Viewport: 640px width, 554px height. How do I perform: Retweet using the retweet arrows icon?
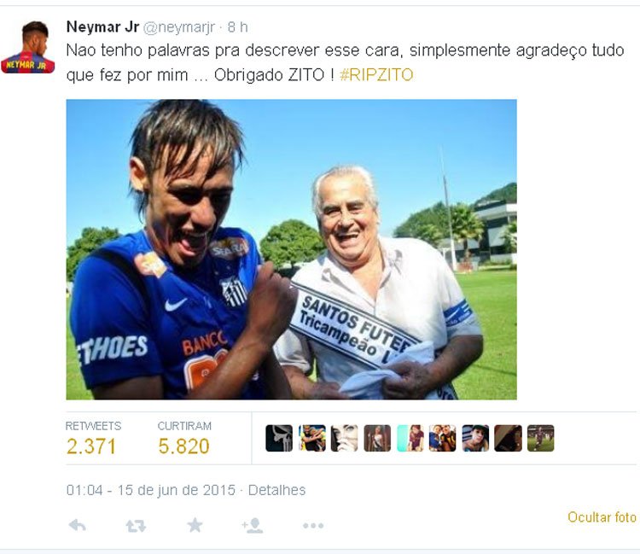[136, 526]
